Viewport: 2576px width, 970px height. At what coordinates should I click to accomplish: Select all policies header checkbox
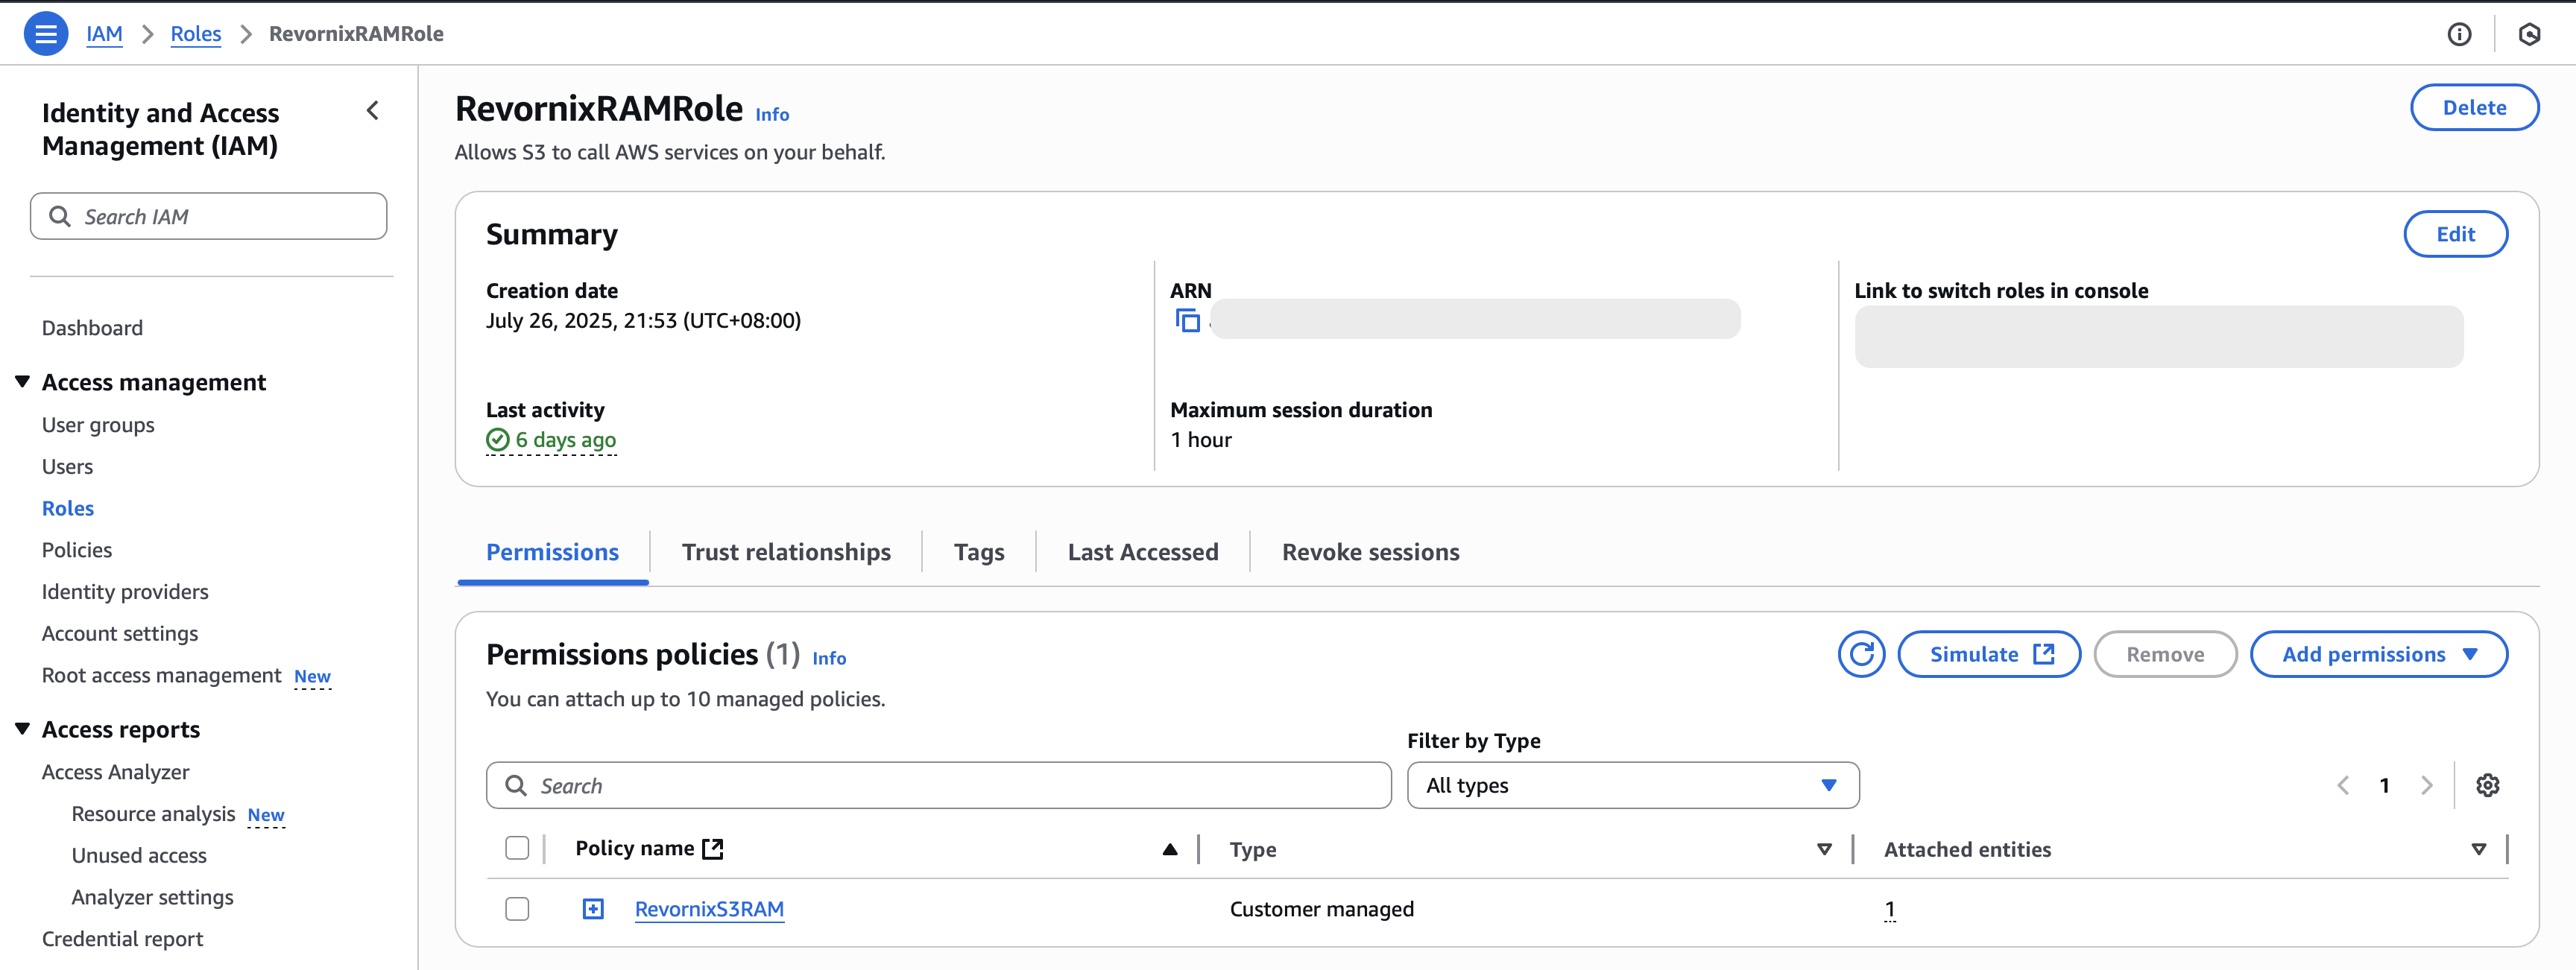pyautogui.click(x=517, y=849)
